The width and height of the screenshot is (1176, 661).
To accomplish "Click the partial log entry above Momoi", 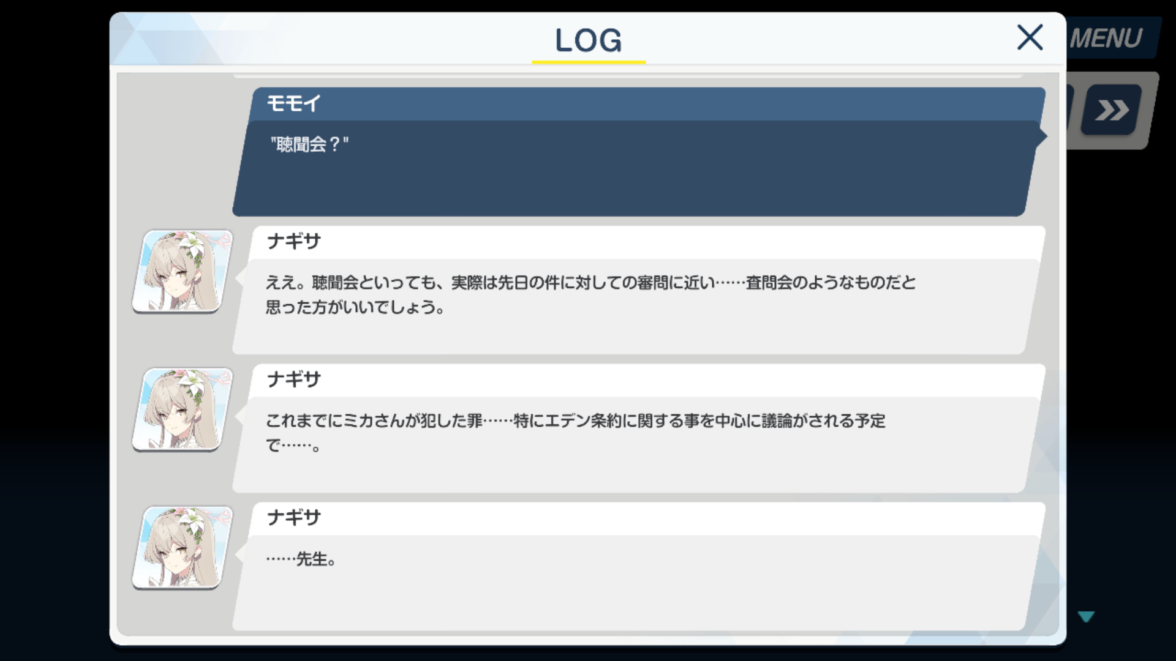I will [x=628, y=76].
